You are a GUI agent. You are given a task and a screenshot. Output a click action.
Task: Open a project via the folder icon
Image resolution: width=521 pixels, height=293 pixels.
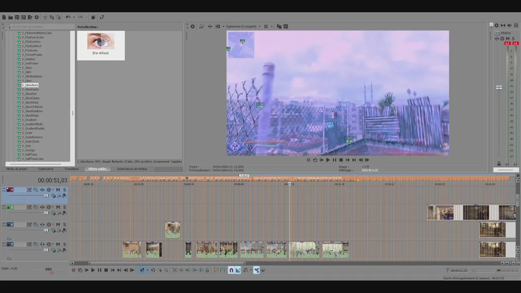tap(11, 17)
